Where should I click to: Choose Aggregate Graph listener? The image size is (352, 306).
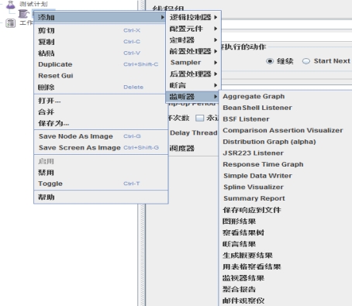point(254,96)
